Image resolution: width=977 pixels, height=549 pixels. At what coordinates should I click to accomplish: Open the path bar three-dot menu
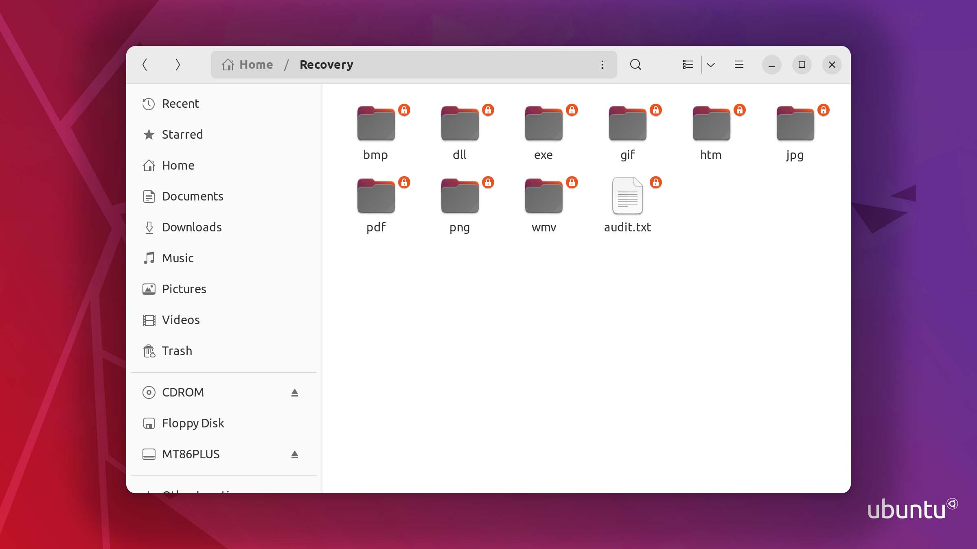602,65
